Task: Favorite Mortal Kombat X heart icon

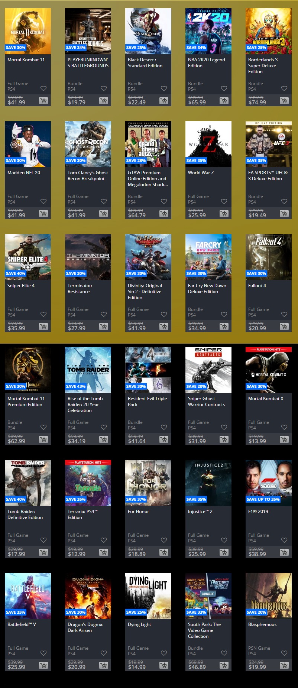Action: coord(284,427)
